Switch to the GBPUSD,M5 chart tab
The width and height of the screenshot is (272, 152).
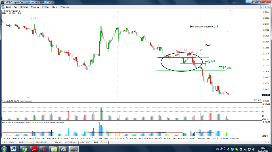point(41,142)
